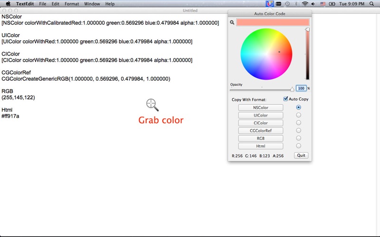Click the (255,145,122) RGB value text
380x237 pixels.
(18, 98)
